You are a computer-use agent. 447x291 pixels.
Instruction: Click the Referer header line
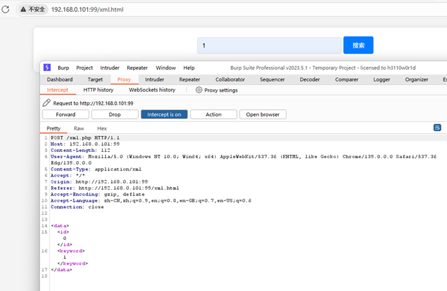pos(115,188)
